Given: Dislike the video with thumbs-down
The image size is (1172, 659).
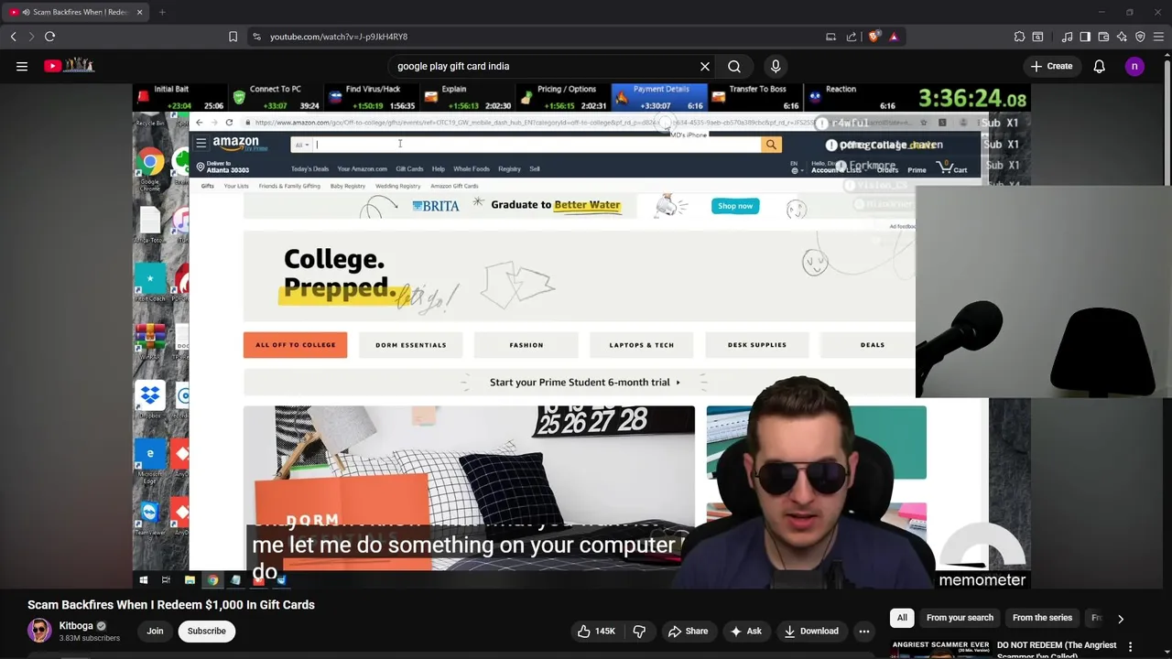Looking at the screenshot, I should pos(639,631).
